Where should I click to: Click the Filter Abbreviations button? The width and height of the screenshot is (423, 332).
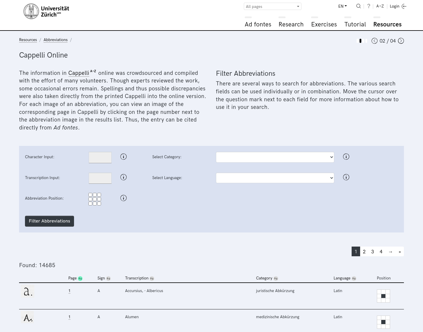(x=49, y=221)
